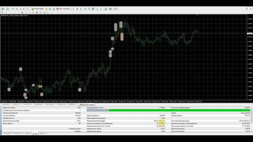
Task: Expand the Templates dropdown arrow
Action: pos(117,9)
